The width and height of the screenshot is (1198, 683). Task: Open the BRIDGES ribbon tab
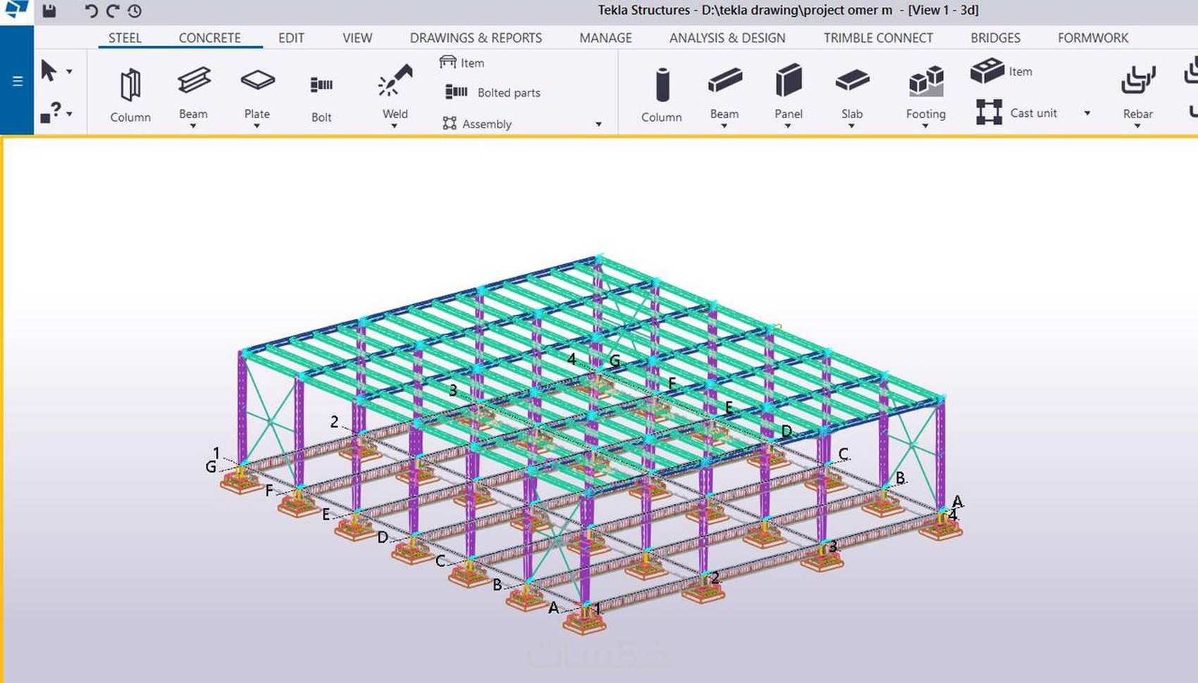click(x=995, y=38)
